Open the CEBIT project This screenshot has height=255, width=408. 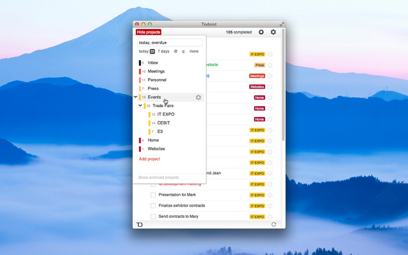(163, 123)
